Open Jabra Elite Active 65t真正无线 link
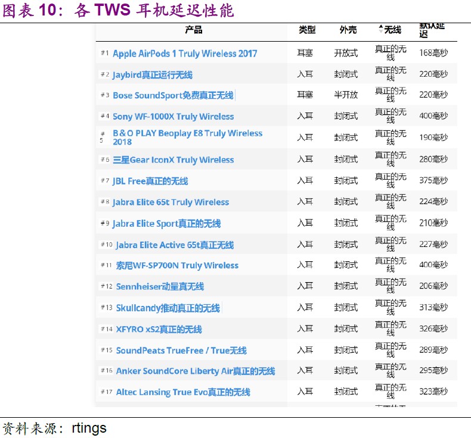Screen dimensions: 471x438 pyautogui.click(x=175, y=245)
